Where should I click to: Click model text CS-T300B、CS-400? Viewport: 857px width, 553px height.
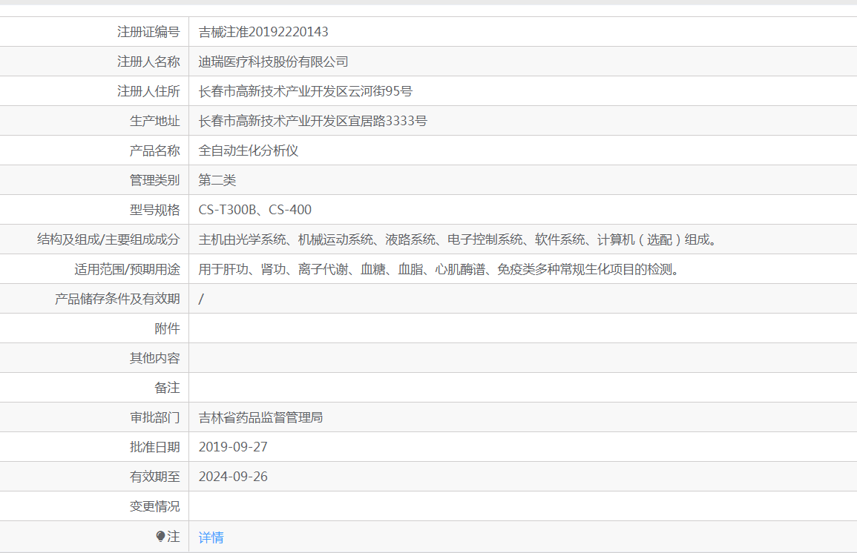[x=255, y=210]
